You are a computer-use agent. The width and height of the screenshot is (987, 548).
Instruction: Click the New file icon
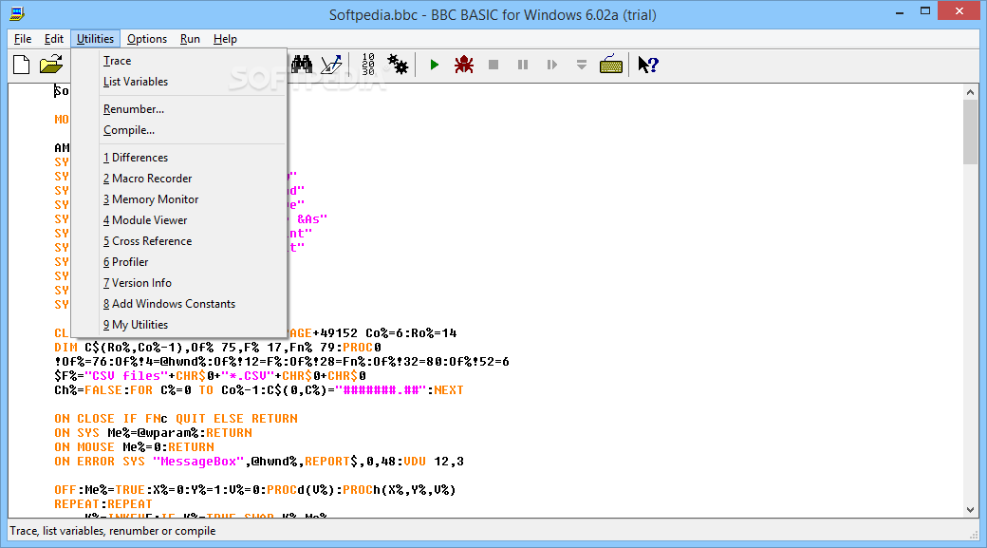click(x=22, y=65)
